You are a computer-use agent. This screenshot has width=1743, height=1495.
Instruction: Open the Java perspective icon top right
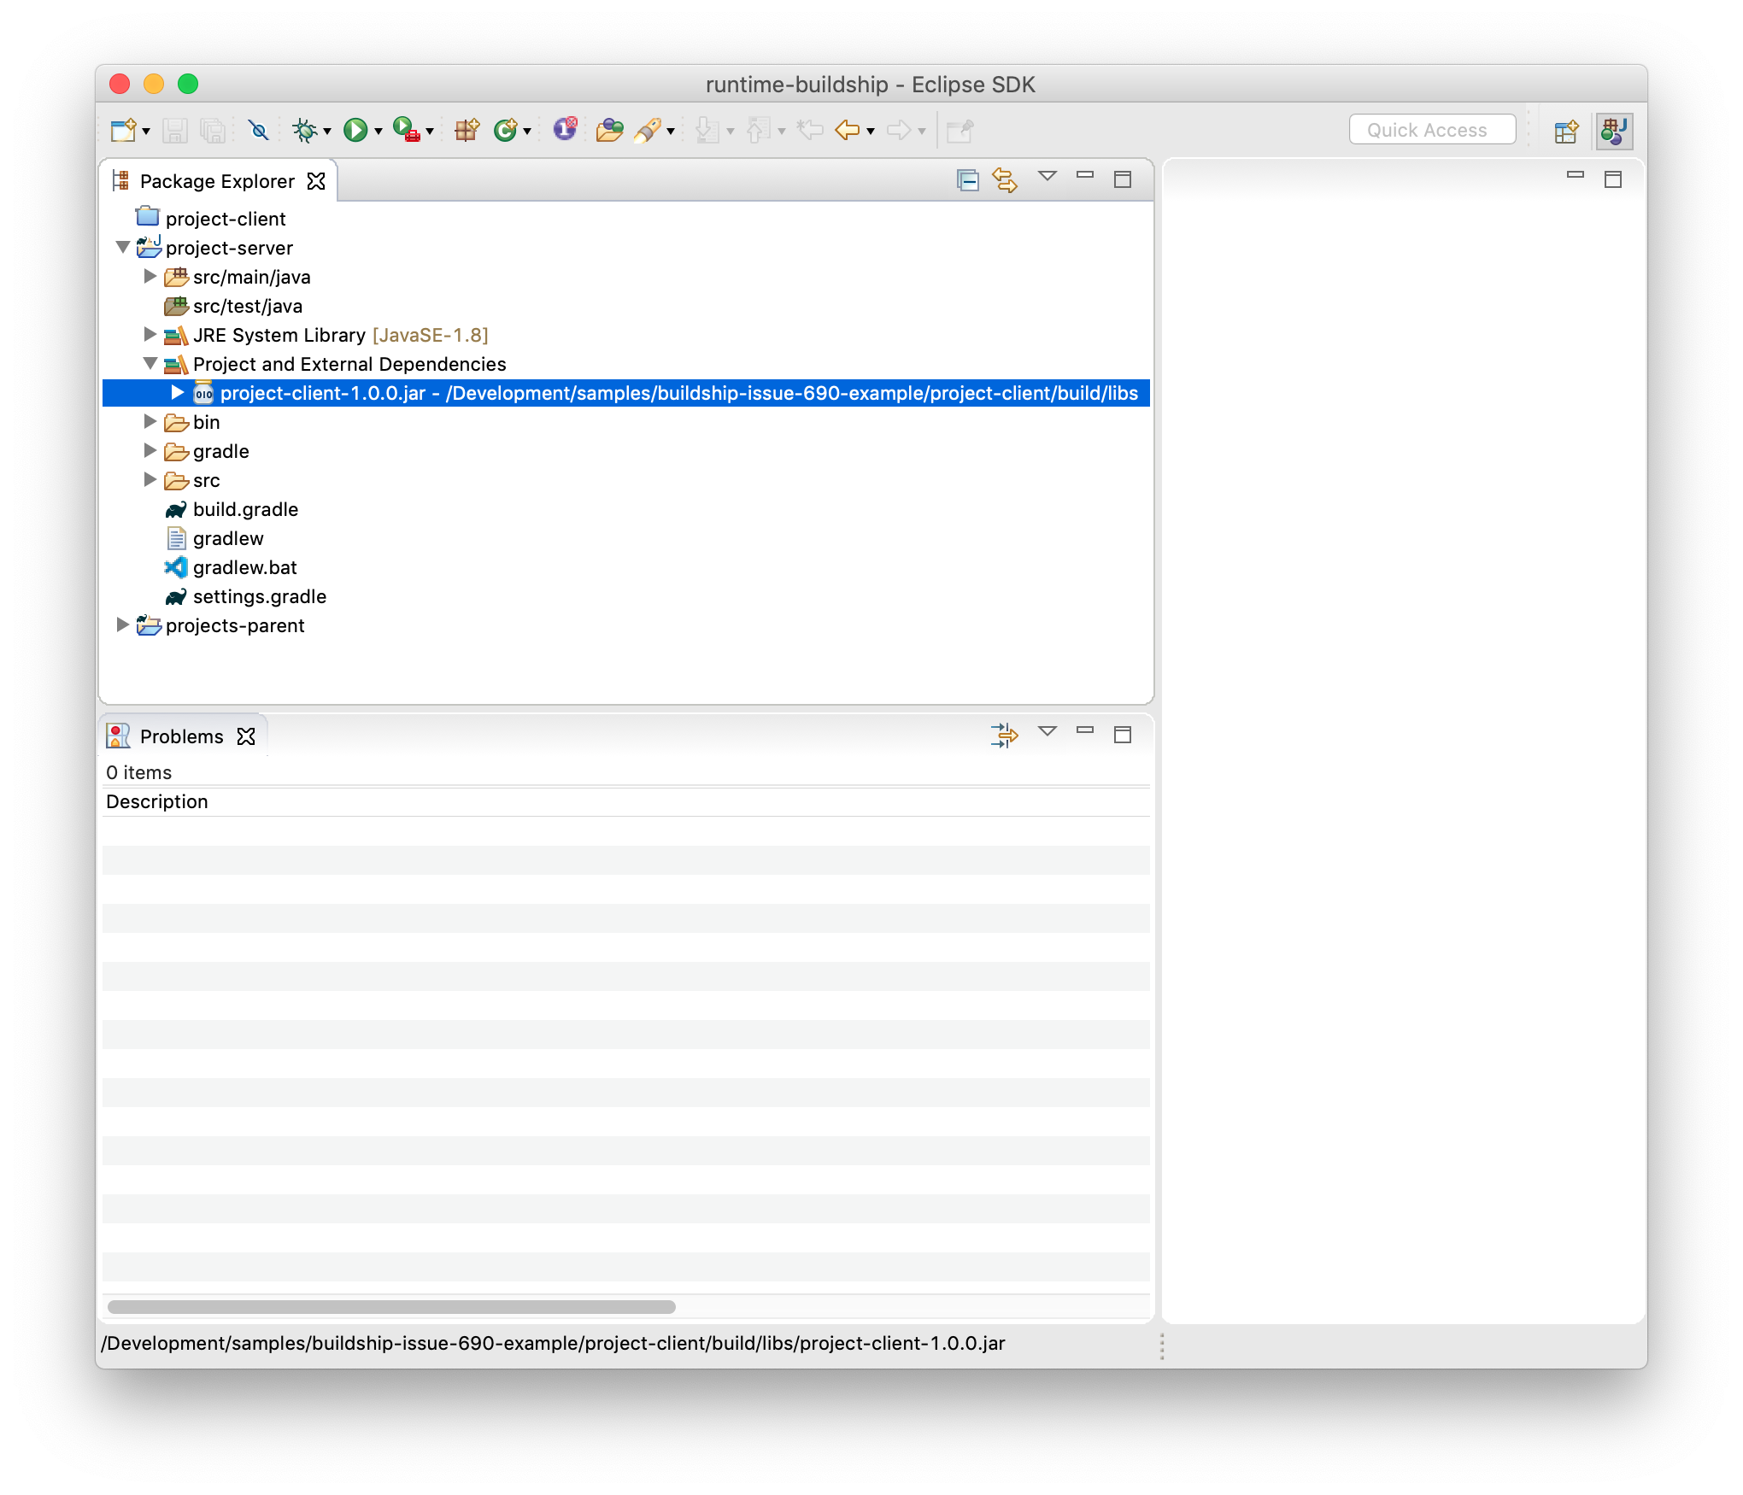pos(1614,130)
